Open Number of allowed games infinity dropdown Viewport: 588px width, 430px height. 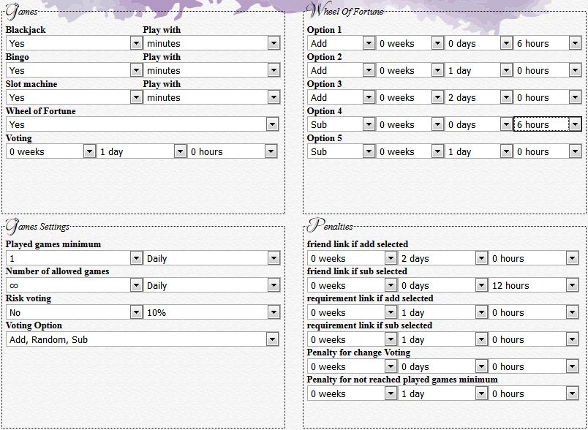click(75, 285)
